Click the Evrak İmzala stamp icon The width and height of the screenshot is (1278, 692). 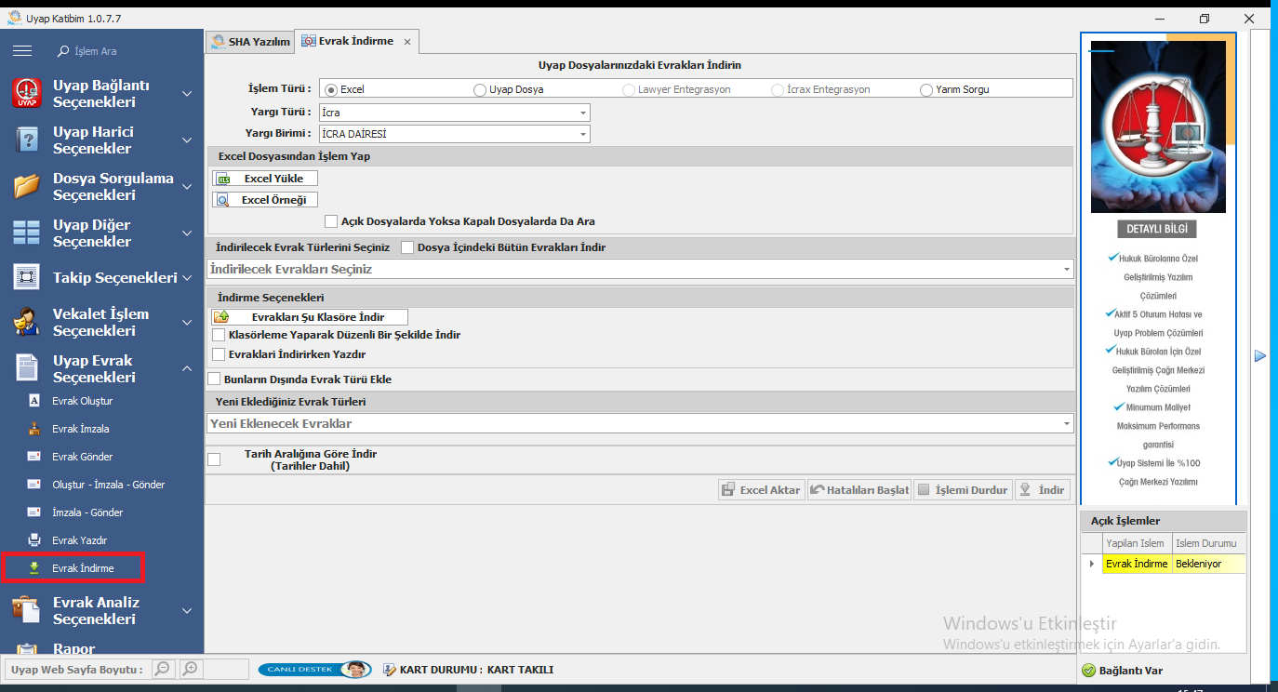[x=34, y=429]
